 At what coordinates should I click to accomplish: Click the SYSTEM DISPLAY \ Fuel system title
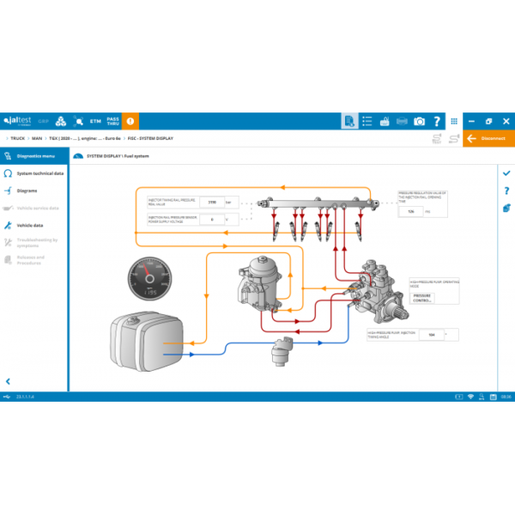[118, 156]
